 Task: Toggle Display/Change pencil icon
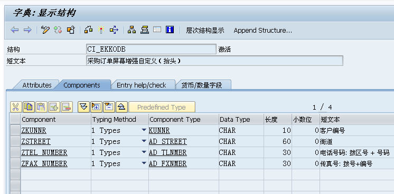[45, 30]
